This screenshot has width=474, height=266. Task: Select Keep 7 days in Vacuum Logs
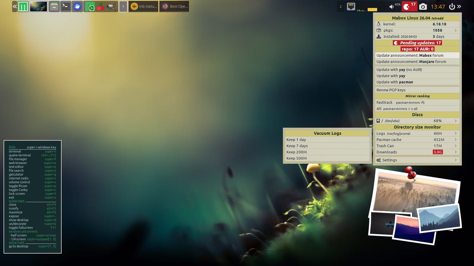coord(297,146)
